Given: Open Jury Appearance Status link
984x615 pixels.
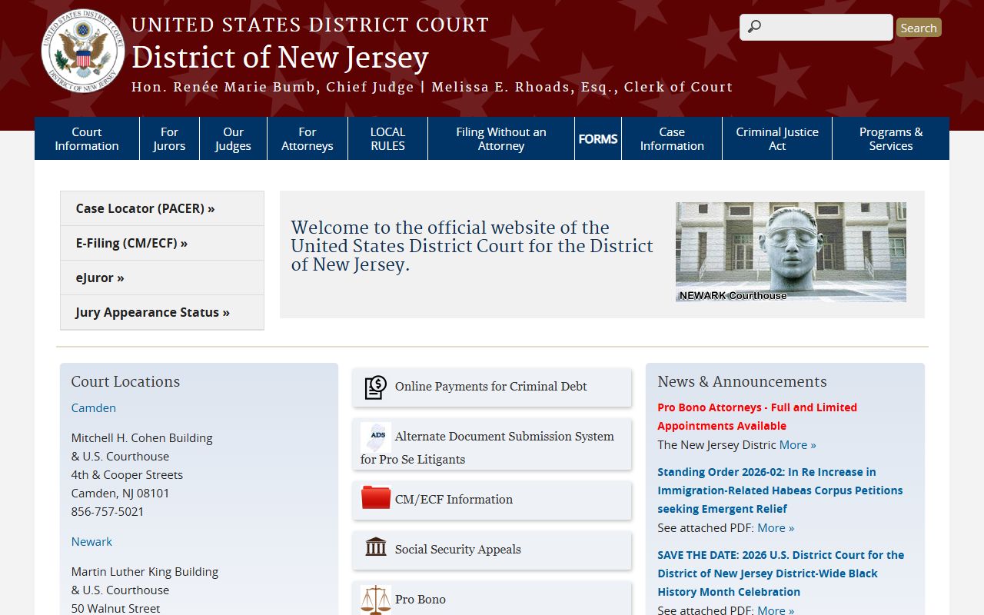Looking at the screenshot, I should click(x=162, y=312).
